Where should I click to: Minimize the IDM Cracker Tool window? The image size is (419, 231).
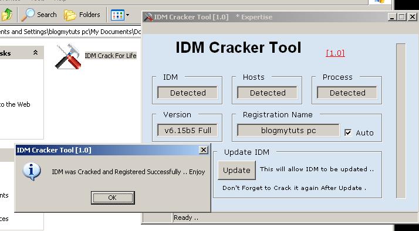392,17
